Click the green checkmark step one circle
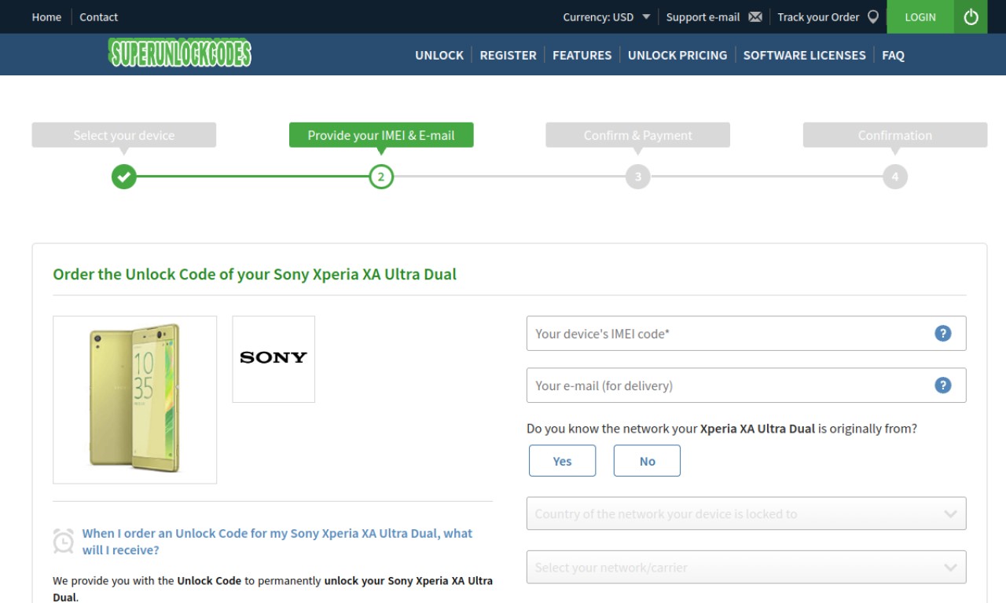1006x603 pixels. pyautogui.click(x=123, y=177)
